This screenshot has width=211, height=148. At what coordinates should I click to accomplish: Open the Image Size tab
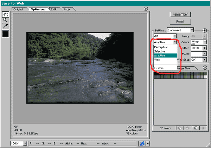point(186,68)
